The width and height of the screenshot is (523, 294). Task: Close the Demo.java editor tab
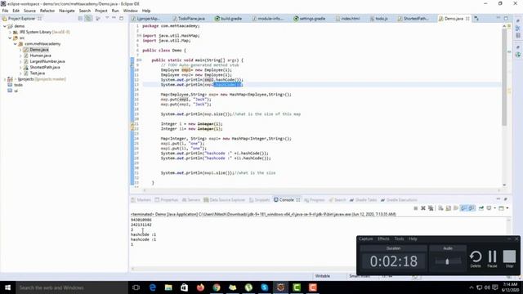click(467, 19)
